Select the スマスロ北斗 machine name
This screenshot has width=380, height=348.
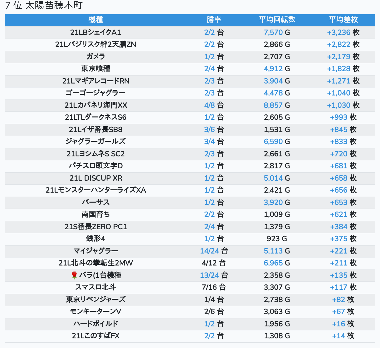(x=96, y=287)
